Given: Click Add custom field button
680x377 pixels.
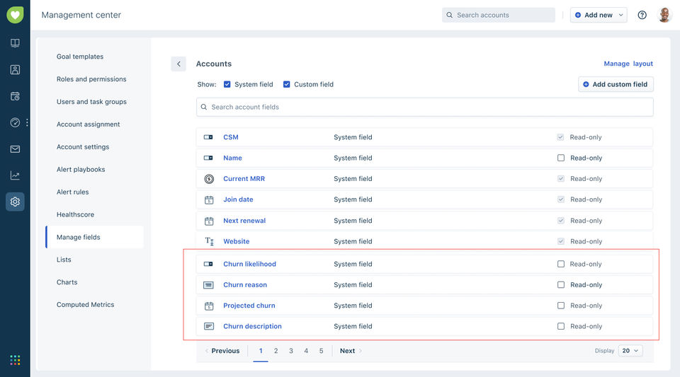Looking at the screenshot, I should 615,84.
